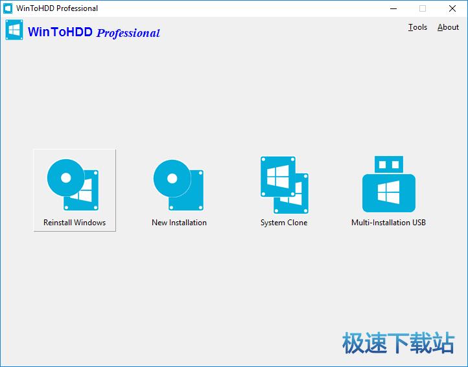Click the "Reinstall Windows" text label
Image resolution: width=468 pixels, height=367 pixels.
pyautogui.click(x=75, y=223)
